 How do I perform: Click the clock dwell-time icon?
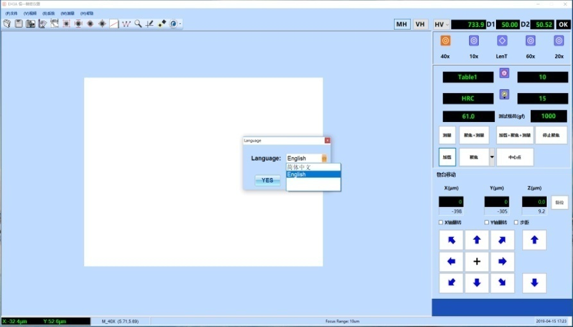[504, 73]
